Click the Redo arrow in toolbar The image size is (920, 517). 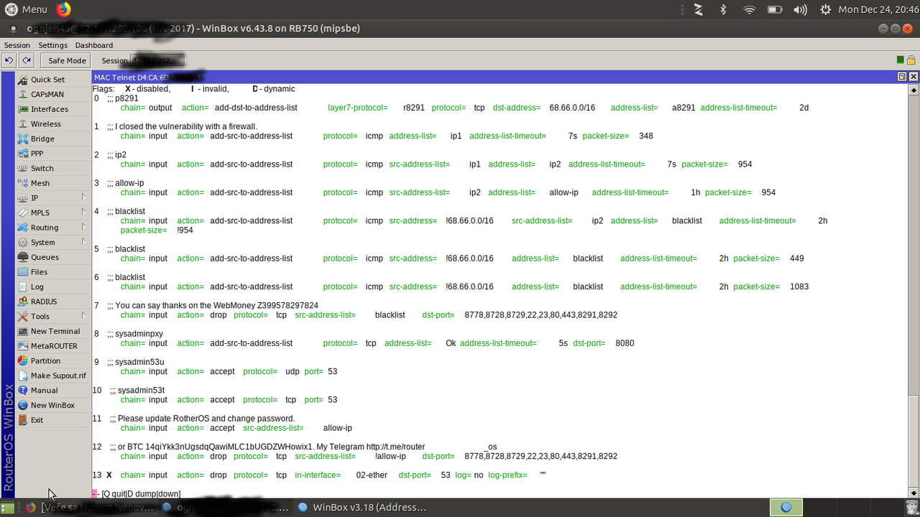pyautogui.click(x=26, y=60)
